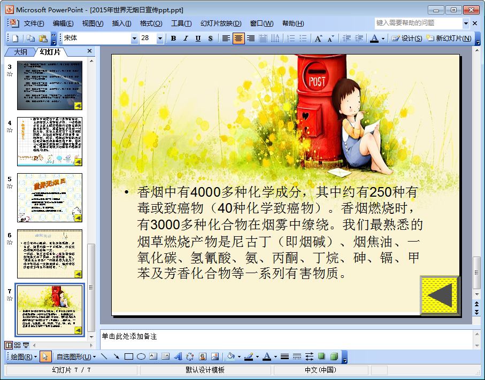This screenshot has height=380, width=485.
Task: Open the Window (窗口) menu
Action: click(261, 24)
